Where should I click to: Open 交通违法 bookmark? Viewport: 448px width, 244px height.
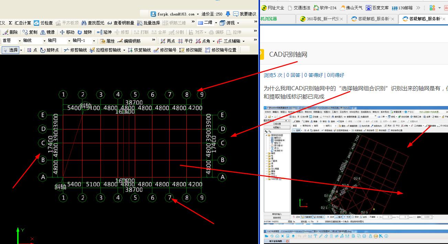(299, 8)
